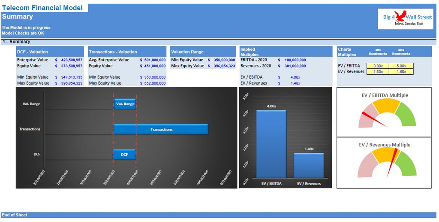Select the Telecom Financial Model title cell

pos(42,8)
